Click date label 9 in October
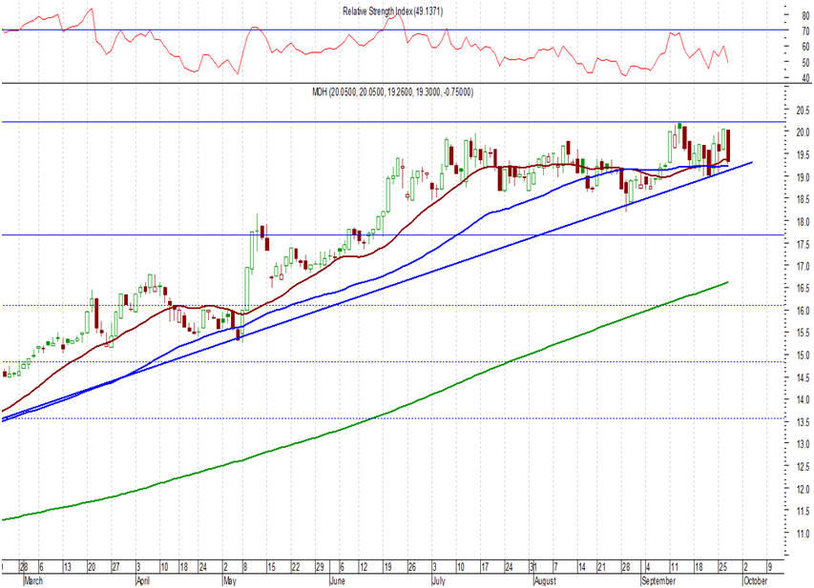 click(x=770, y=567)
